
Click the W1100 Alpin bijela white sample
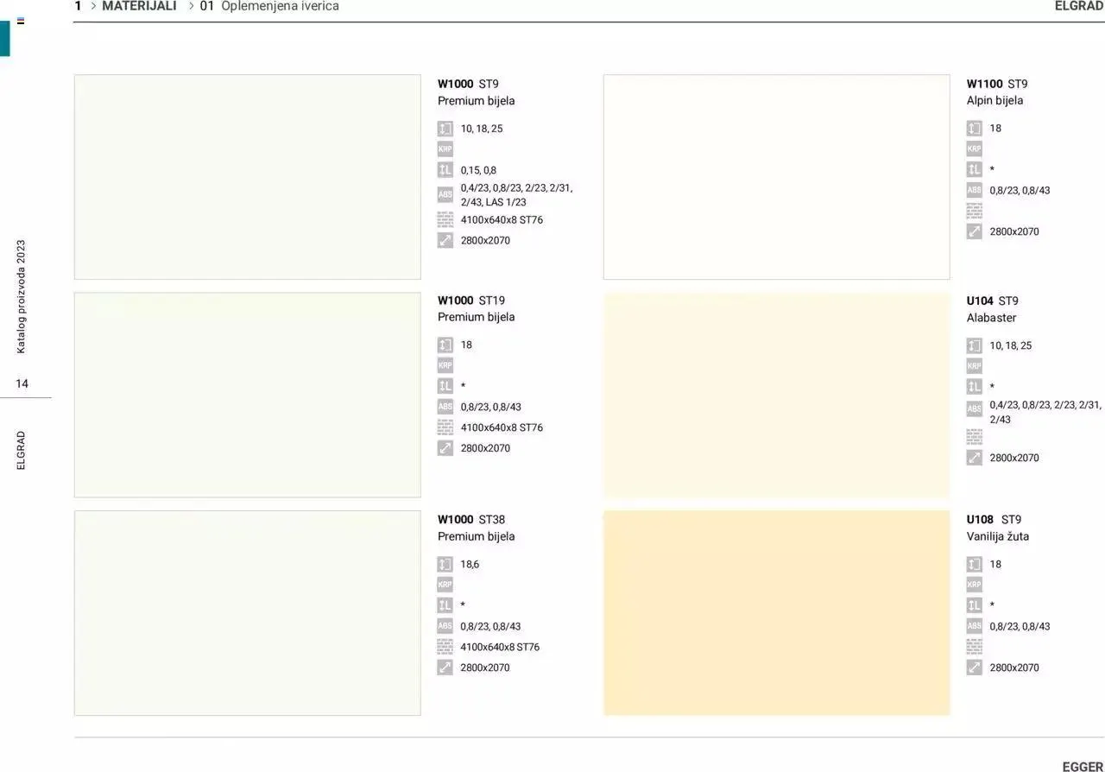point(776,177)
